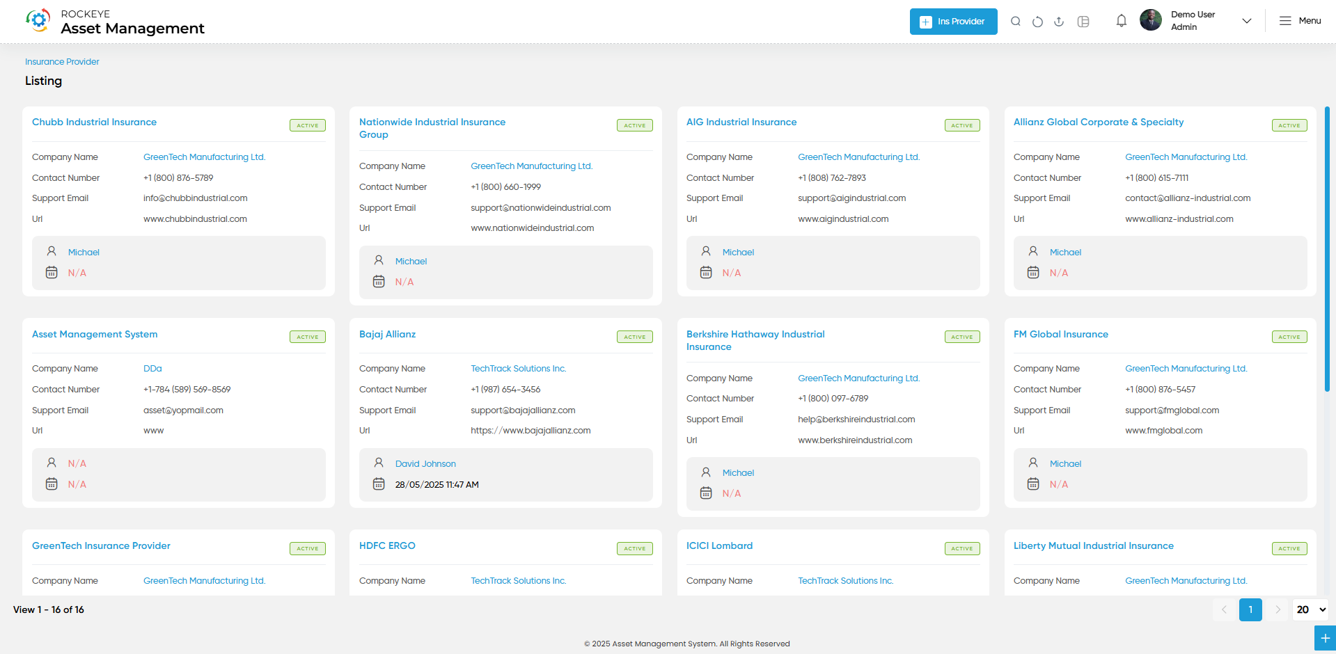Click TechTrack Solutions Inc. in ICICI Lombard card

click(x=846, y=581)
